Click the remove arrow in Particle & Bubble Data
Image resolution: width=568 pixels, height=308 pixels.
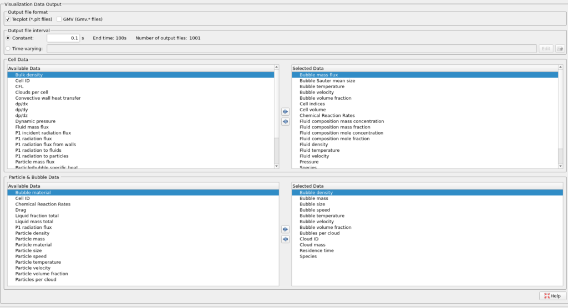coord(285,239)
